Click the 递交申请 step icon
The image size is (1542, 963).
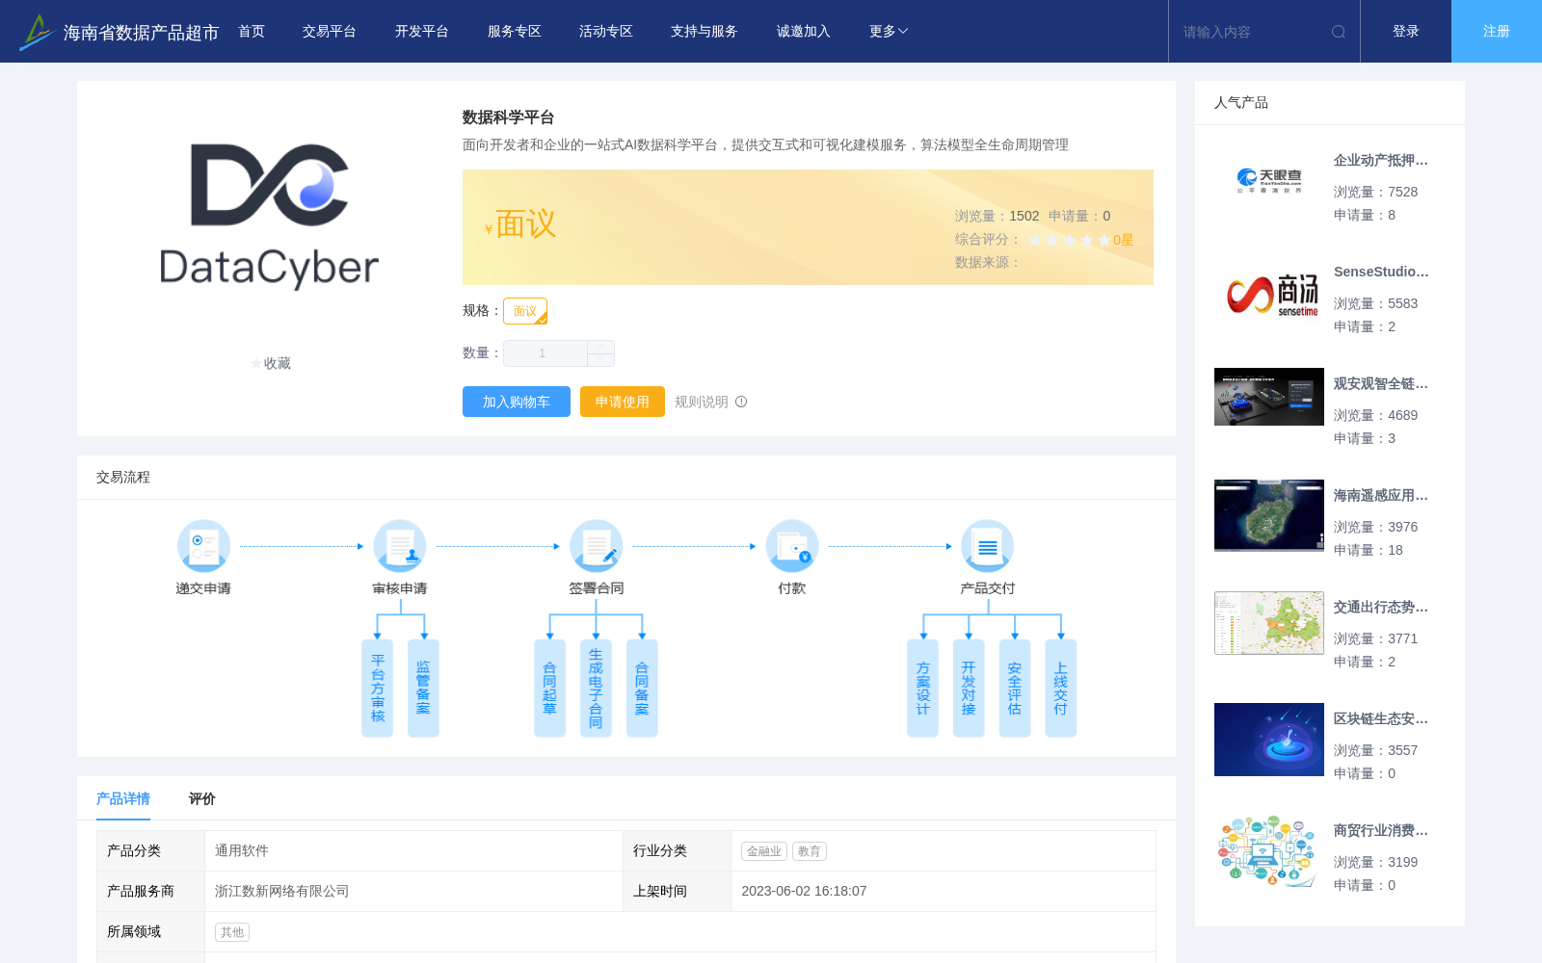click(203, 546)
